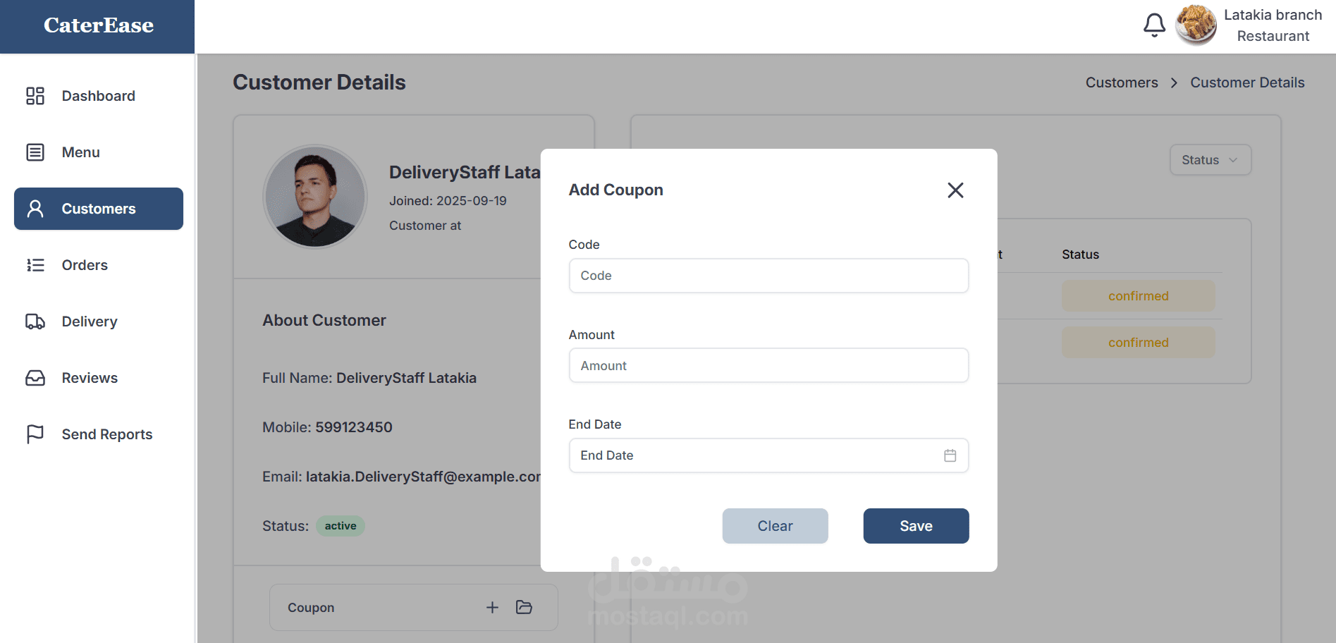Viewport: 1336px width, 643px height.
Task: Click into the Amount input field
Action: pyautogui.click(x=768, y=366)
